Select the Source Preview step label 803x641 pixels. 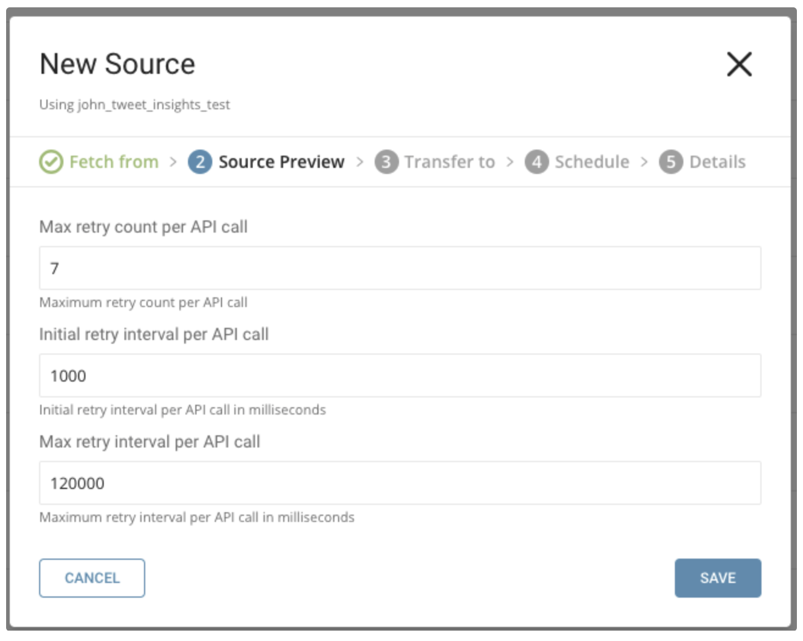point(281,162)
